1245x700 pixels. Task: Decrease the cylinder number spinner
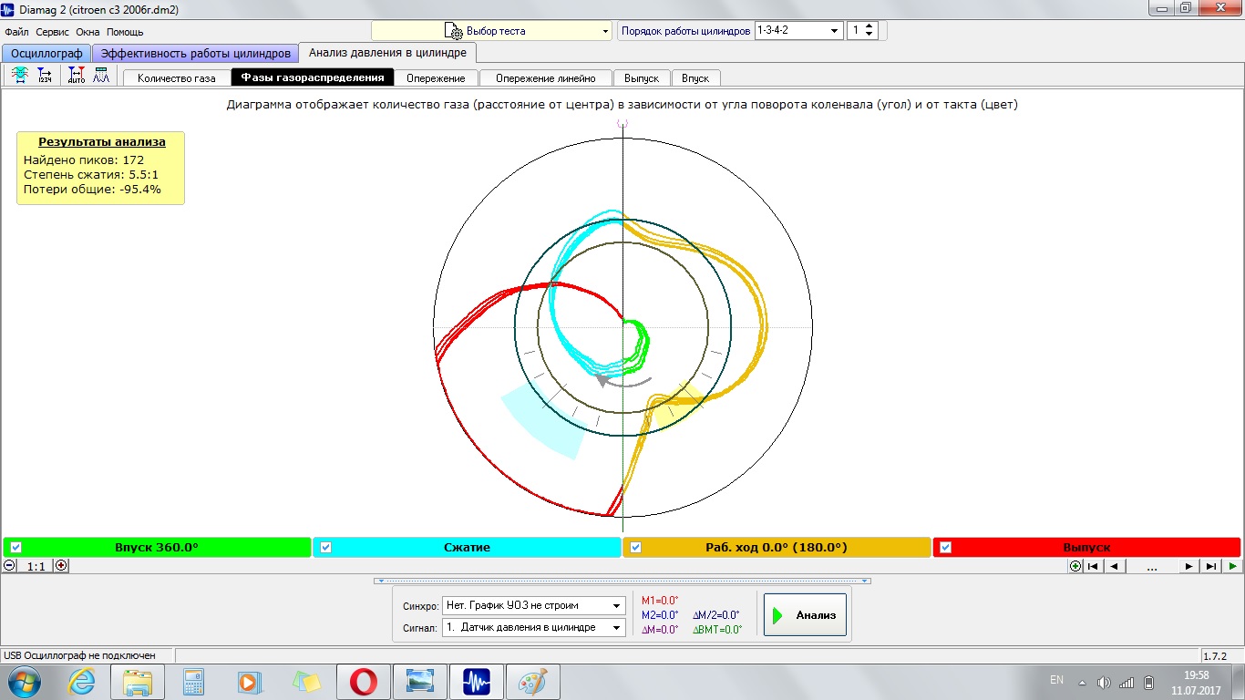click(x=869, y=35)
